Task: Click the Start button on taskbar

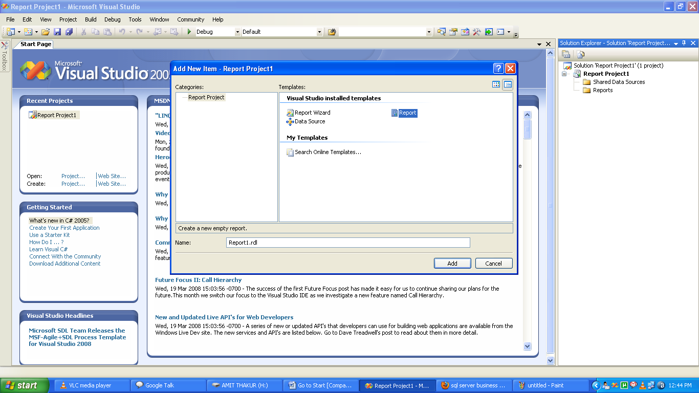Action: [x=25, y=385]
